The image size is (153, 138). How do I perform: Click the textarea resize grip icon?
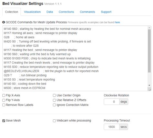point(149,89)
